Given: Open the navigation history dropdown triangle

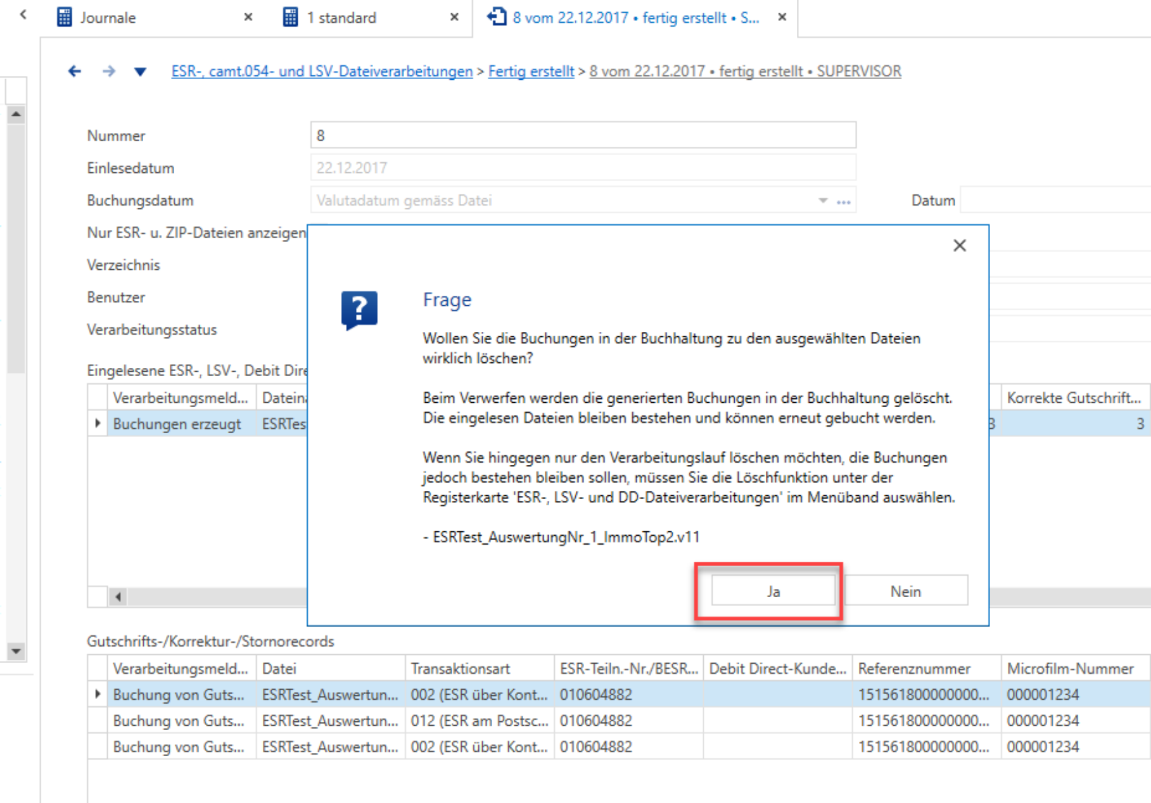Looking at the screenshot, I should tap(140, 72).
